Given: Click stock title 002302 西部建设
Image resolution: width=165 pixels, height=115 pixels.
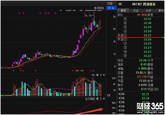Looking at the screenshot, I should [x=144, y=4].
